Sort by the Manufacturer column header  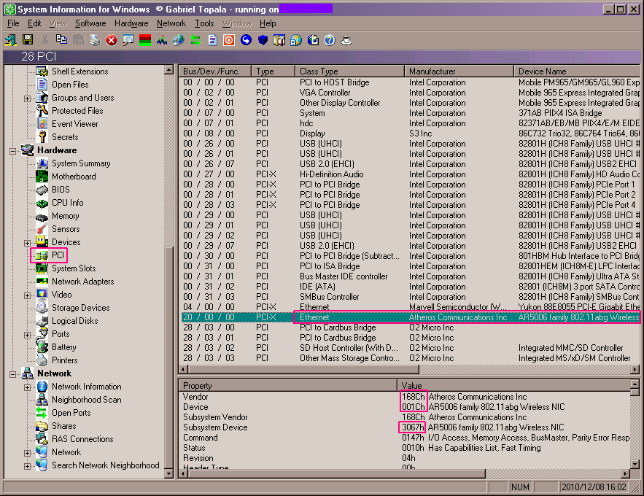pyautogui.click(x=459, y=71)
